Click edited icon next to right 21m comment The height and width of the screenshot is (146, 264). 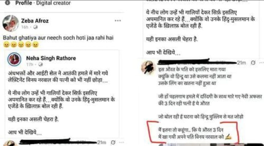[x=253, y=63]
